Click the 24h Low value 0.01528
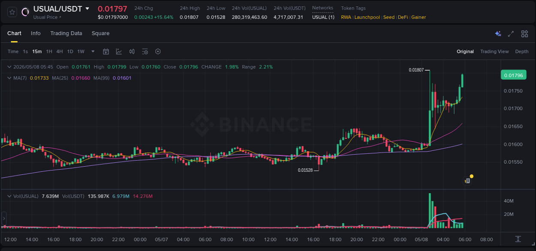Image resolution: width=536 pixels, height=251 pixels. coord(216,17)
